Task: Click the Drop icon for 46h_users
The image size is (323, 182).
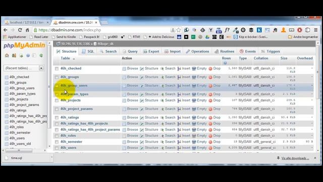Action: 210,148
